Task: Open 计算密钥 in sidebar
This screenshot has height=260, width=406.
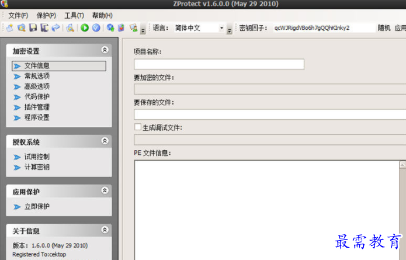Action: tap(37, 167)
